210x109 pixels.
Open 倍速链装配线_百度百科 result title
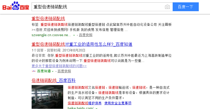coord(54,80)
